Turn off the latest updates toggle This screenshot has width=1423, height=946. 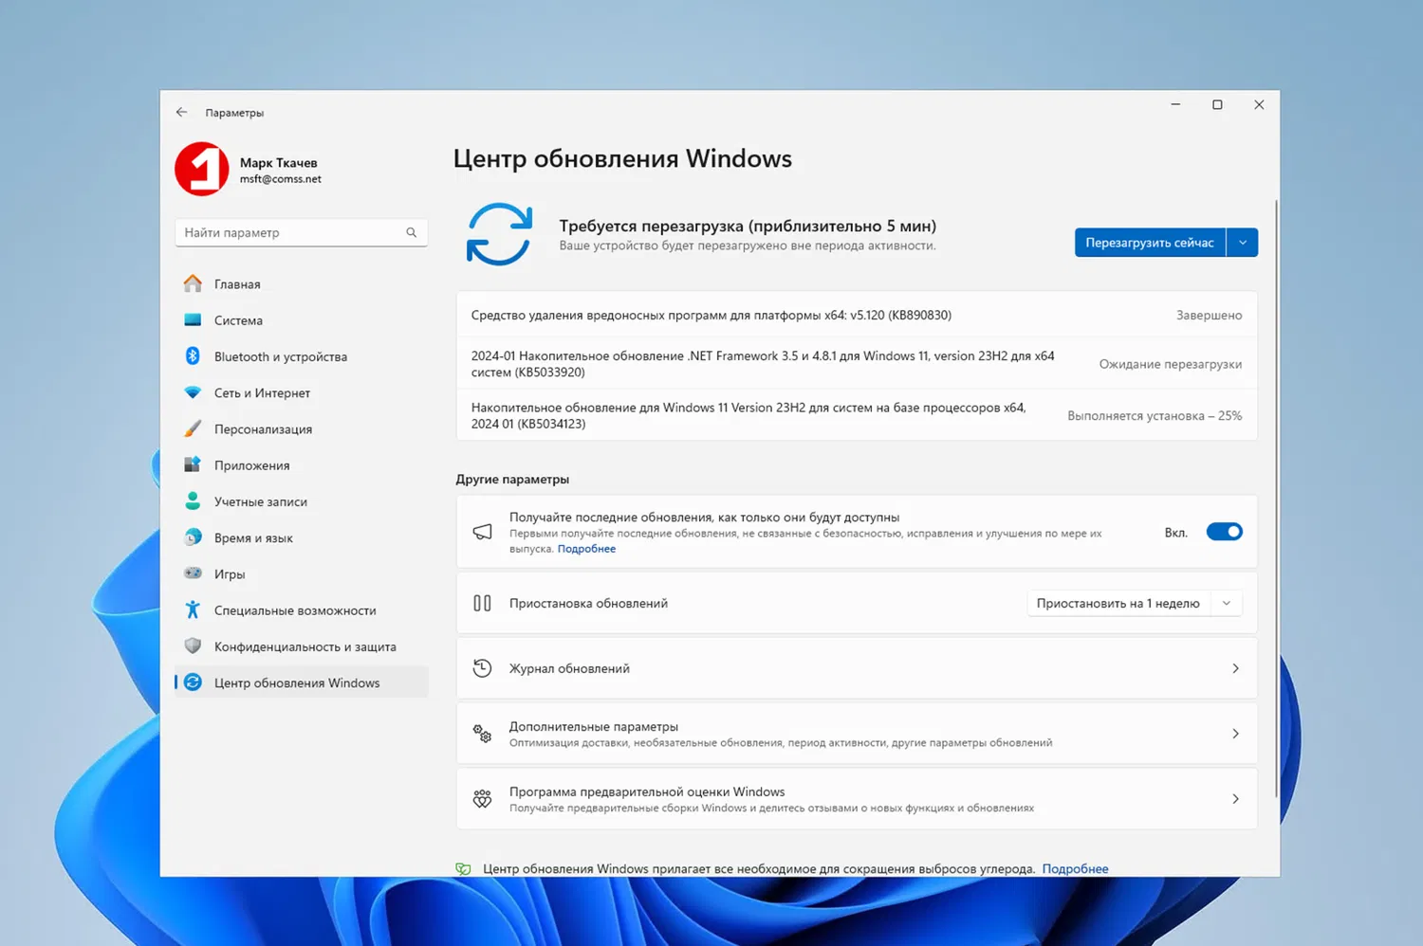pos(1224,532)
